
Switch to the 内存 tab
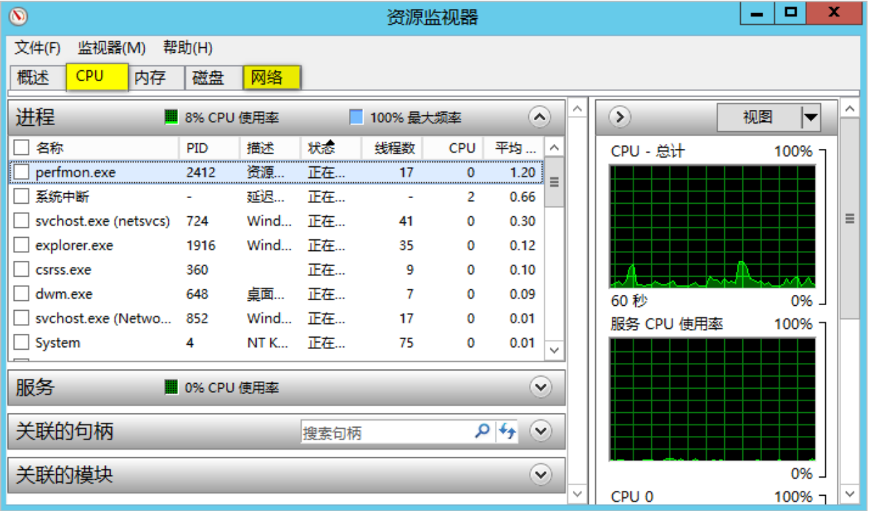click(150, 77)
